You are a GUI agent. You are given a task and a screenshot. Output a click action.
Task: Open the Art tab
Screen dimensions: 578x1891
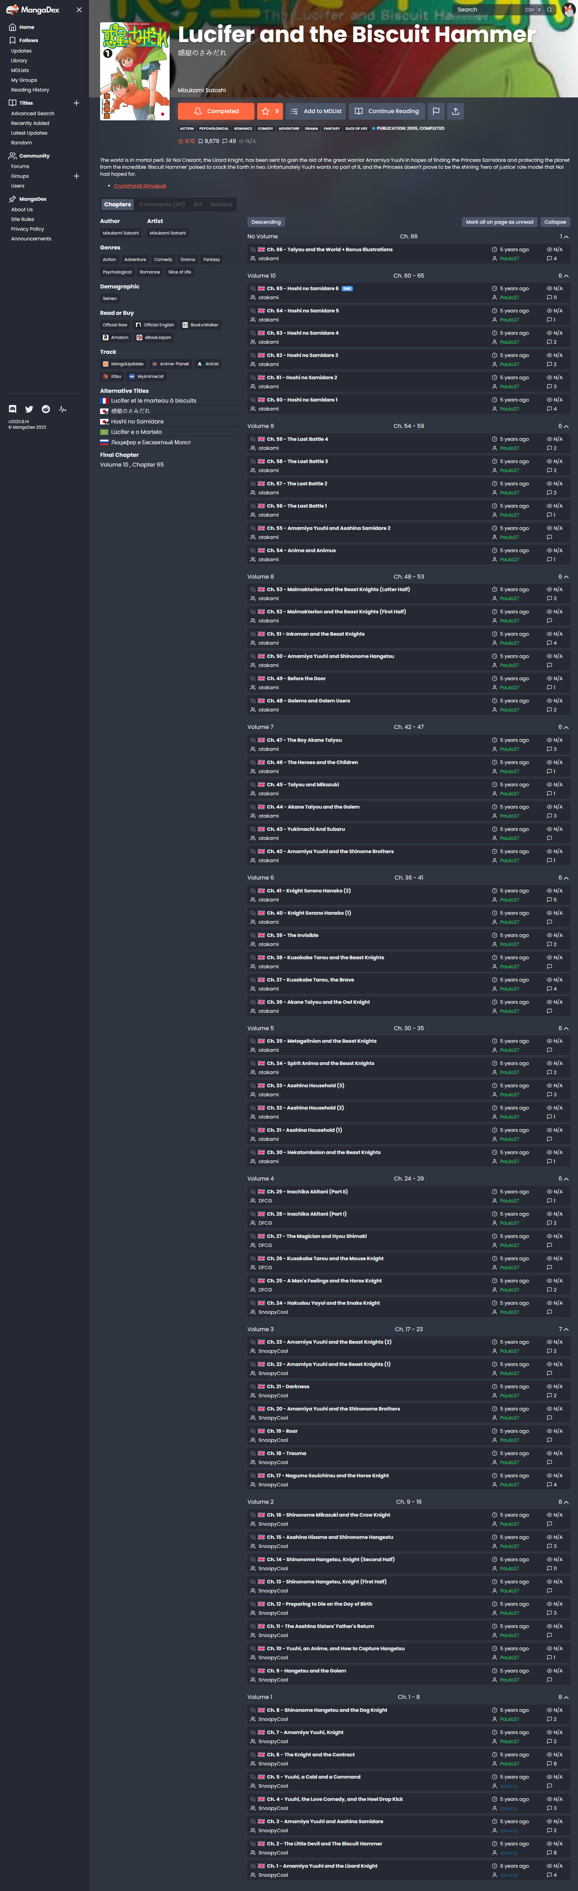click(197, 204)
